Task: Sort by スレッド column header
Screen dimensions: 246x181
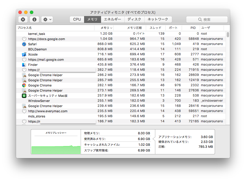Action: coord(155,28)
